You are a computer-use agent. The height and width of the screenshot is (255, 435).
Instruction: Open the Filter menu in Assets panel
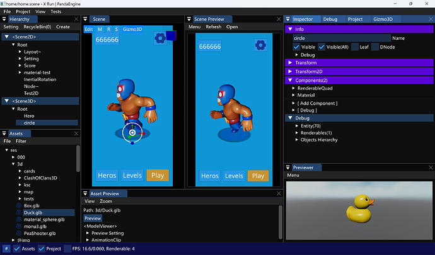[21, 141]
